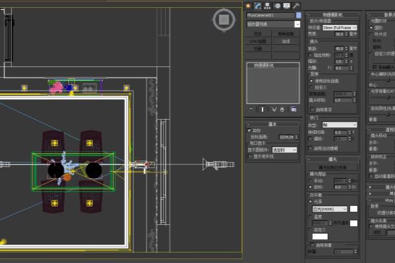Image resolution: width=395 pixels, height=263 pixels.
Task: Toggle Show End Result icon under stack
Action: click(262, 110)
